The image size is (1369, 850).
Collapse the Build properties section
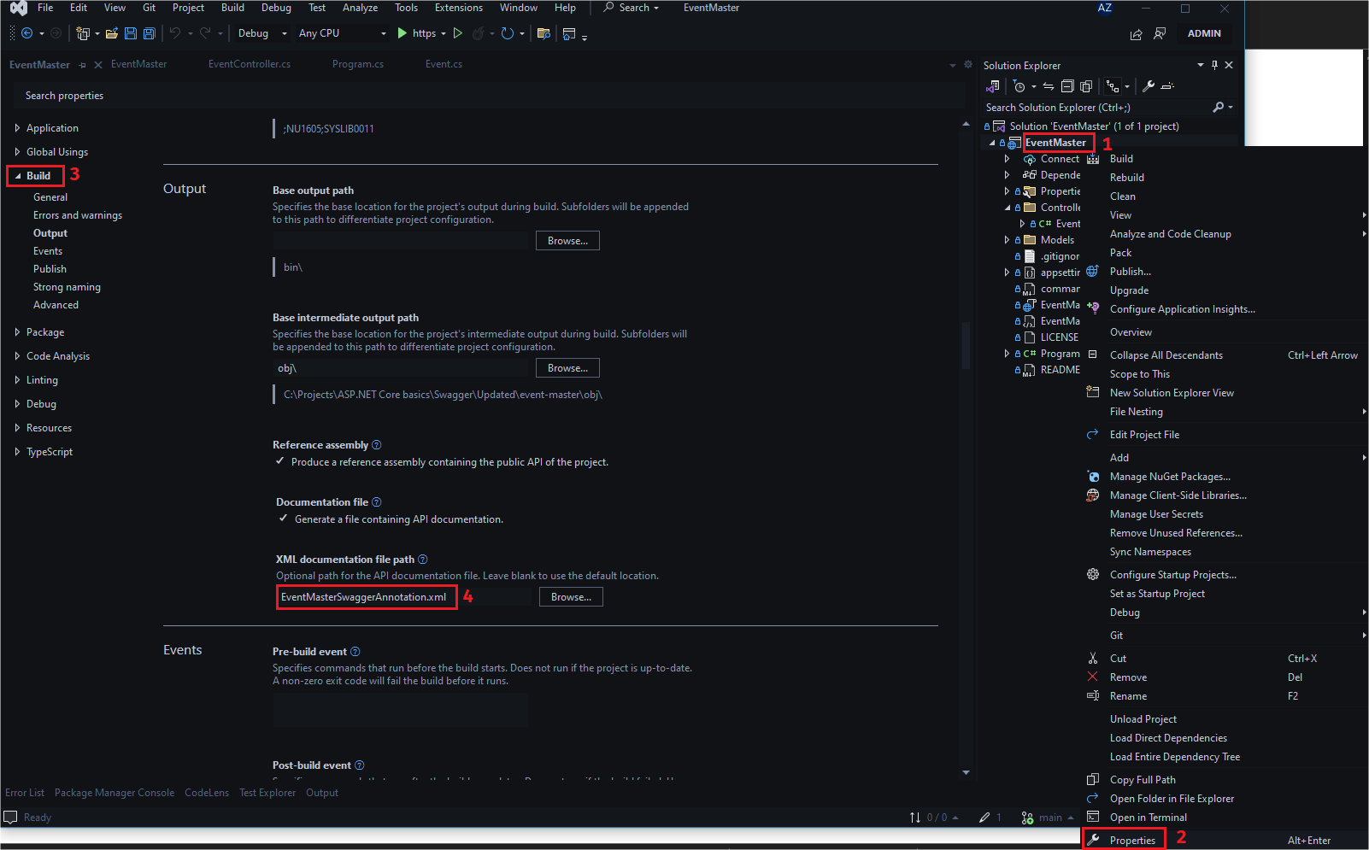tap(18, 176)
